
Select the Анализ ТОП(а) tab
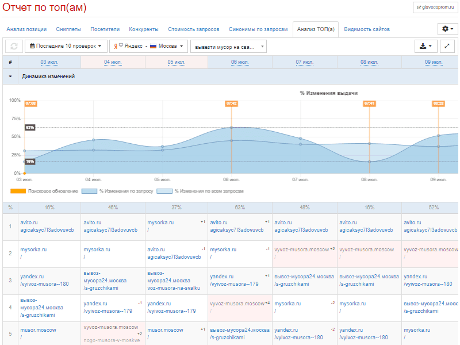(x=316, y=29)
